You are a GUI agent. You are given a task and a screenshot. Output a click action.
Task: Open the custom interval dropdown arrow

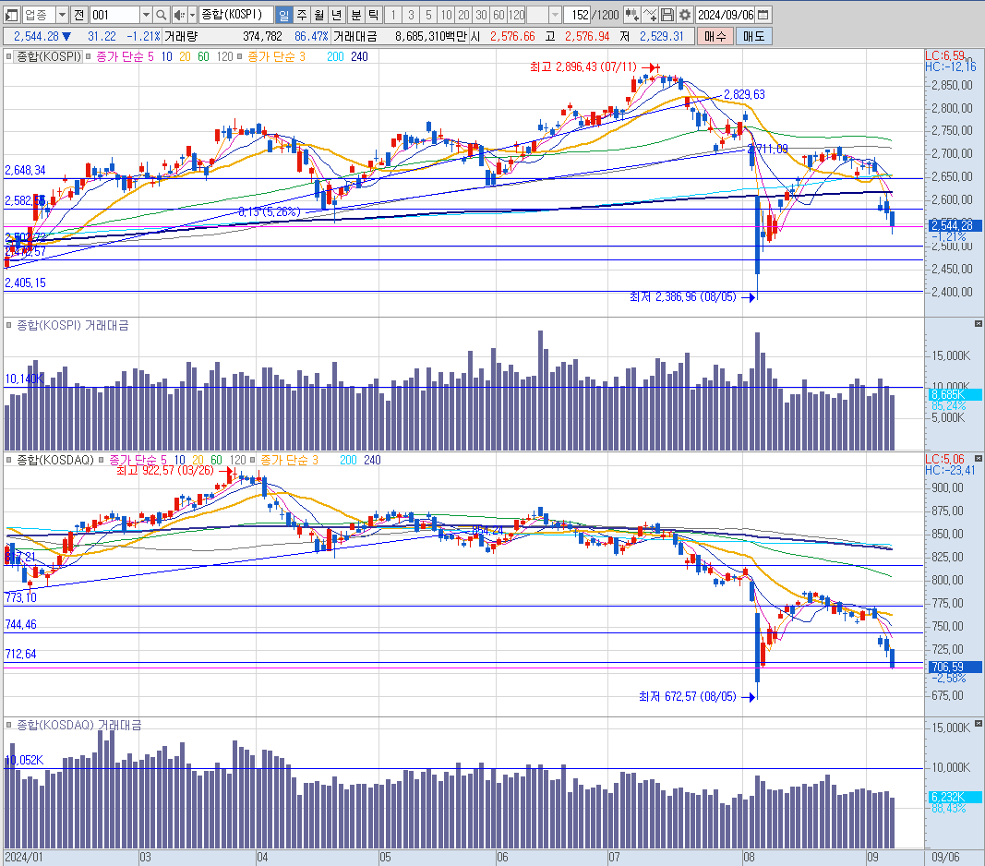[x=555, y=15]
